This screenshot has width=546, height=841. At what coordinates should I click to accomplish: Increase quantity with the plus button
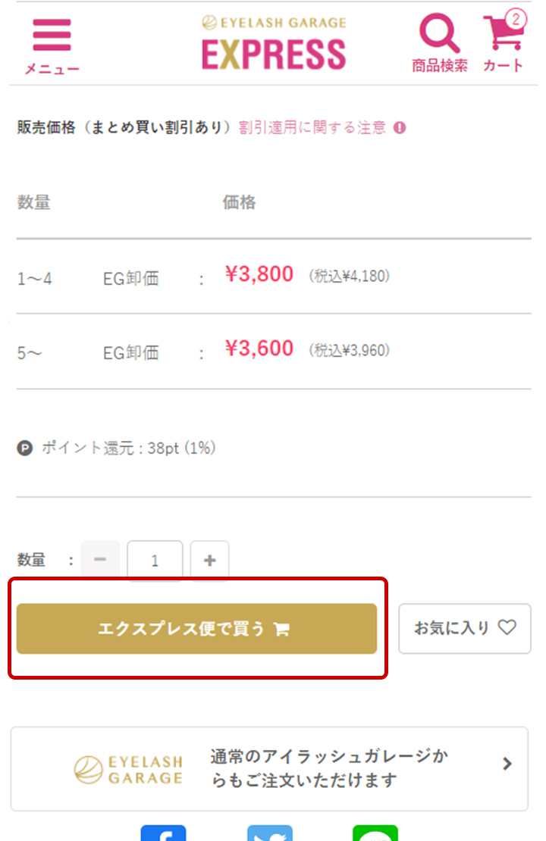[210, 561]
